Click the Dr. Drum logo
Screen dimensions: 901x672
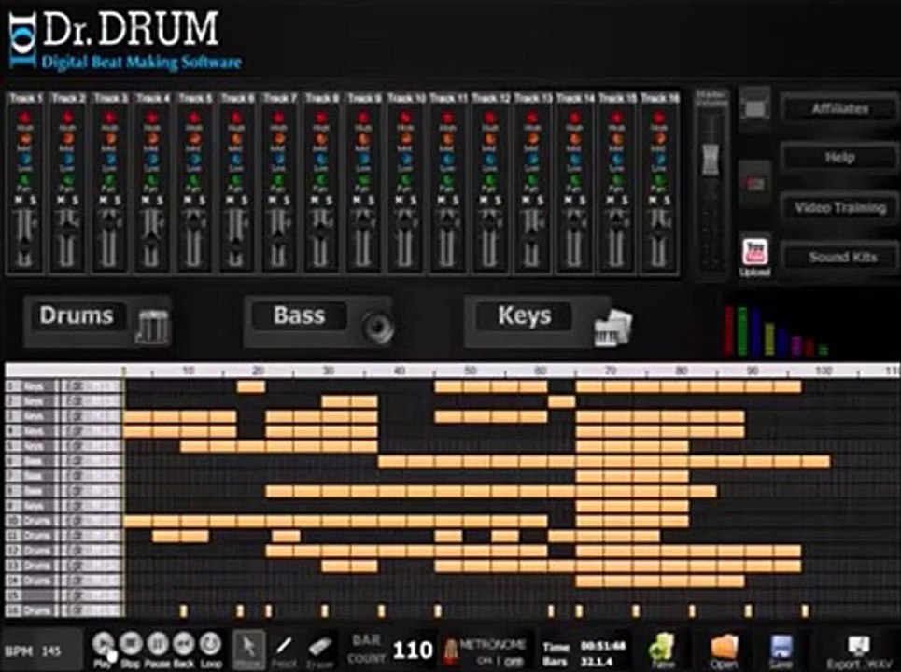(x=125, y=41)
